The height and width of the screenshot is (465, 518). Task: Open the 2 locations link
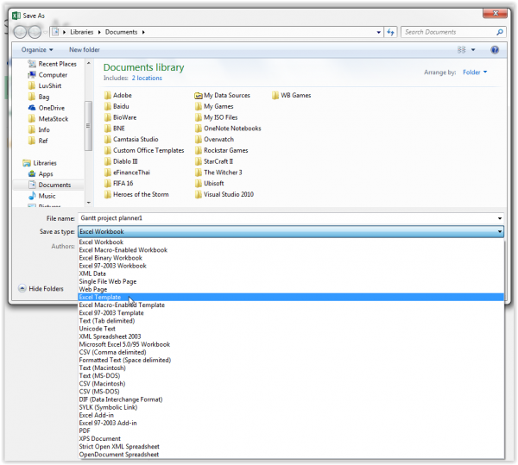click(x=147, y=79)
